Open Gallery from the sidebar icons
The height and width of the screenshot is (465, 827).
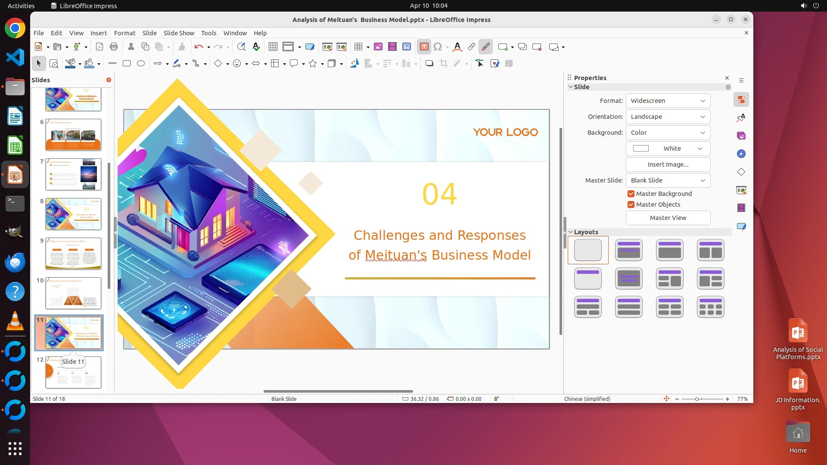coord(741,136)
